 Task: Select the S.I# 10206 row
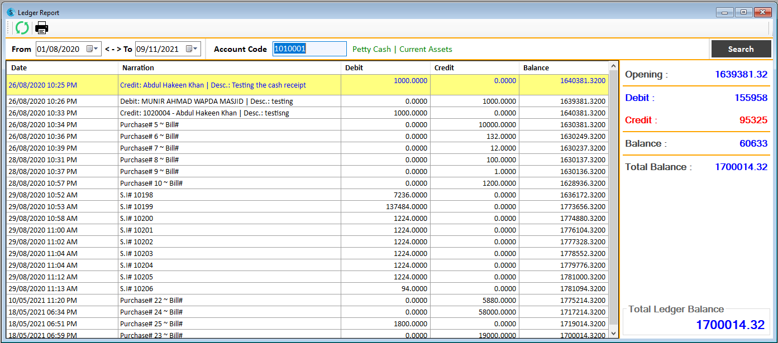pos(308,289)
